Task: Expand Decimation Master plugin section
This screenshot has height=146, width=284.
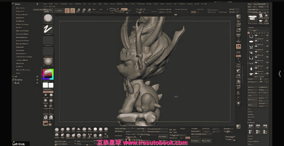Action: 22,34
